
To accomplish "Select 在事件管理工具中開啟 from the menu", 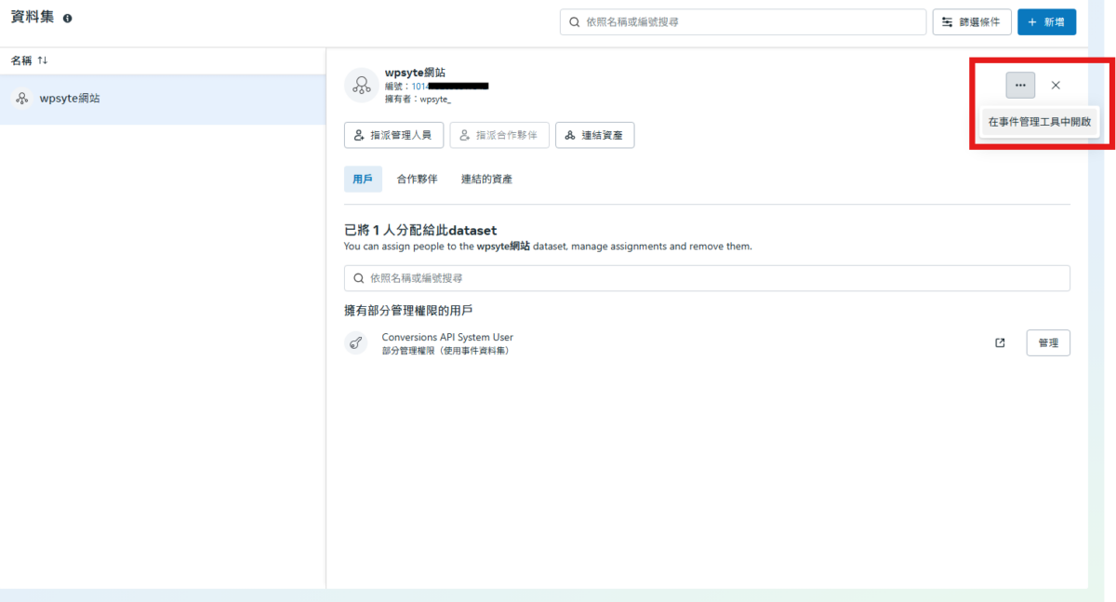I will [x=1039, y=121].
